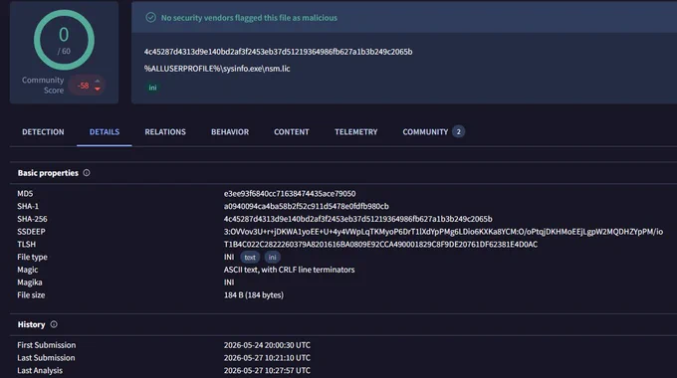Click the Basic properties info icon

click(x=87, y=173)
